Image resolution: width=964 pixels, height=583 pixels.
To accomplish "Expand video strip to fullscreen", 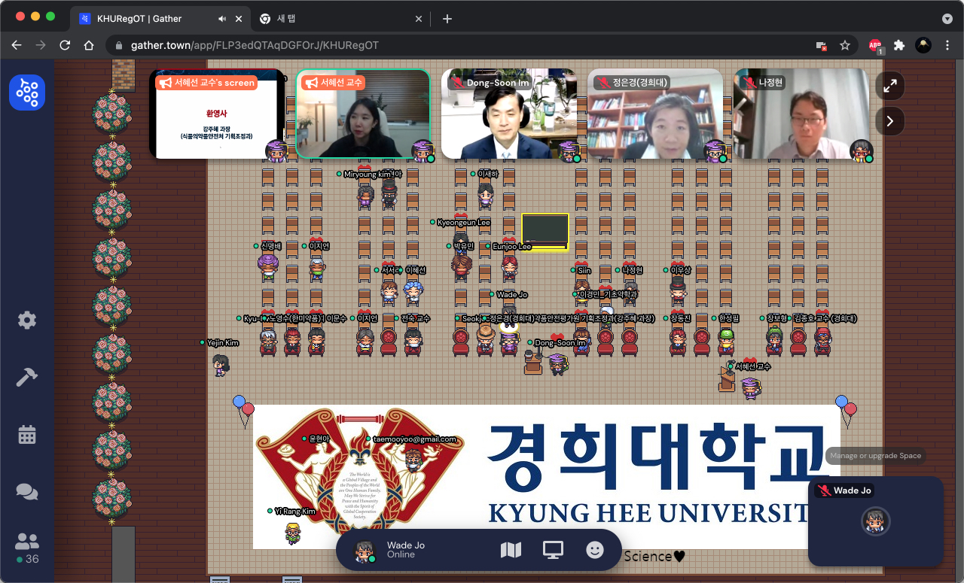I will click(x=890, y=86).
